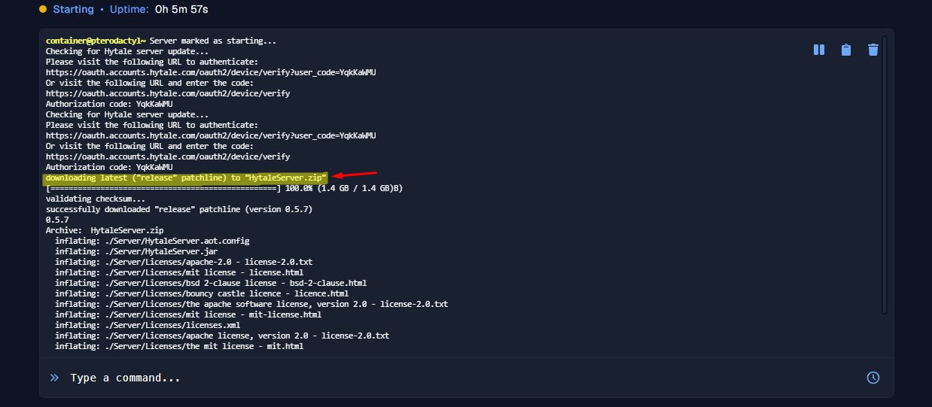Click the double-chevron prompt icon
Screen dimensions: 932x407
pyautogui.click(x=54, y=378)
